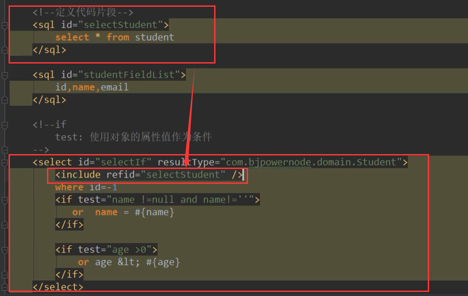Collapse fold marker beside if test="name !=null"
This screenshot has width=468, height=296.
pyautogui.click(x=5, y=200)
